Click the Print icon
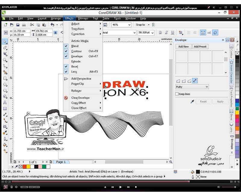The width and height of the screenshot is (241, 196). coord(24,25)
